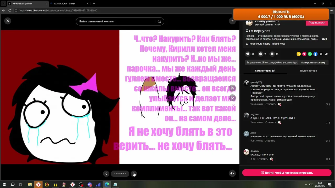Like the post with the heart icon
Image resolution: width=335 pixels, height=188 pixels.
248,54
